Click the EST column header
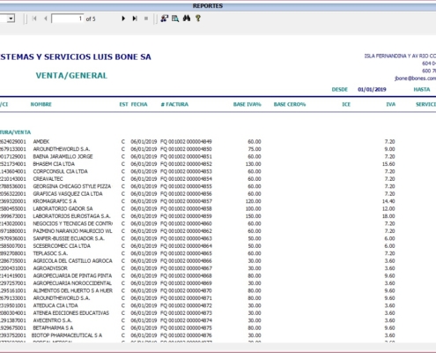The width and height of the screenshot is (436, 353). tap(123, 104)
